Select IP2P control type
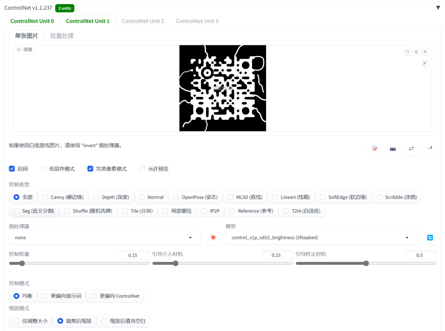 point(210,211)
